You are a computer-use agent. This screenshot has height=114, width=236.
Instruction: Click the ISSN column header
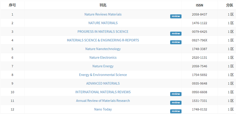(199, 5)
